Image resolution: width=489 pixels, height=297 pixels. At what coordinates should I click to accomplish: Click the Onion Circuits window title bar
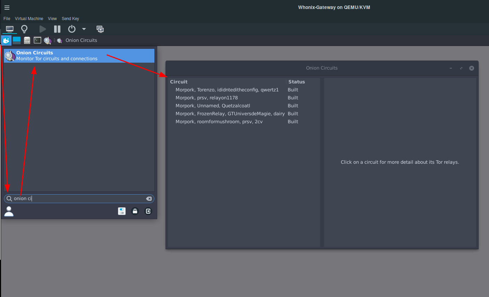coord(322,68)
